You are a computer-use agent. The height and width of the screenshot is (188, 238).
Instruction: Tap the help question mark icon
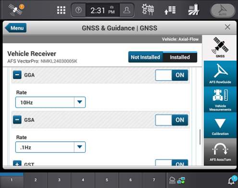[x=78, y=10]
